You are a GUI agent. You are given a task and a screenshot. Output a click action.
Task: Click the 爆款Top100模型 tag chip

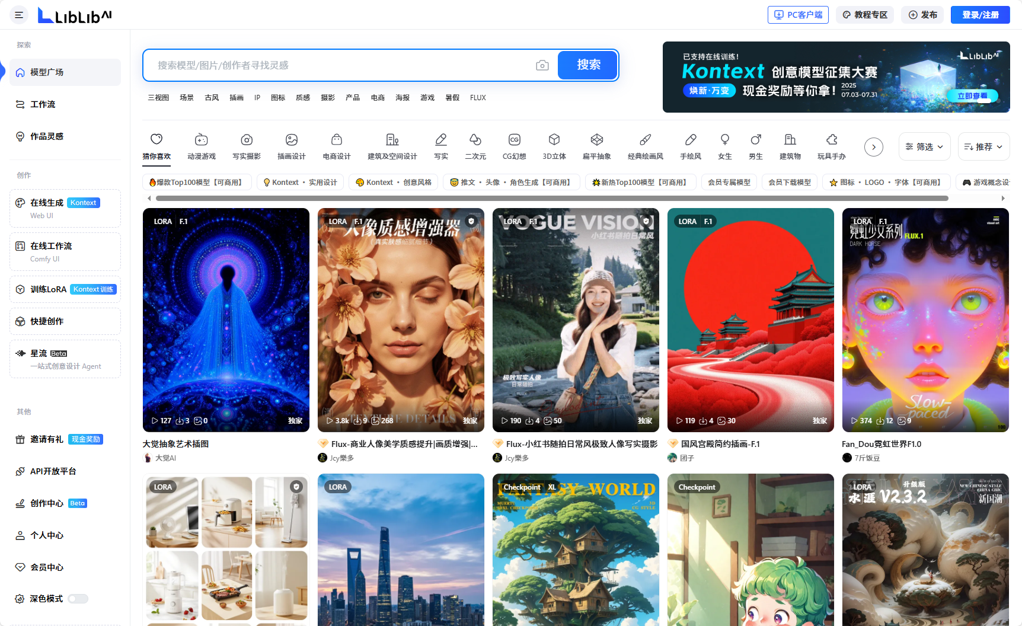197,182
